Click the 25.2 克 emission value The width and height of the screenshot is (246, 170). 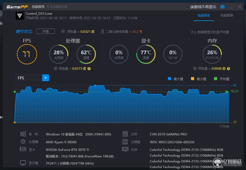137,32
